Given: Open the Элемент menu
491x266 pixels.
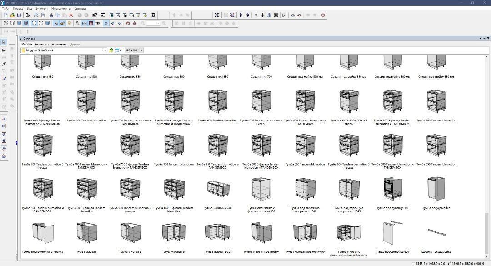Looking at the screenshot, I should [x=41, y=8].
